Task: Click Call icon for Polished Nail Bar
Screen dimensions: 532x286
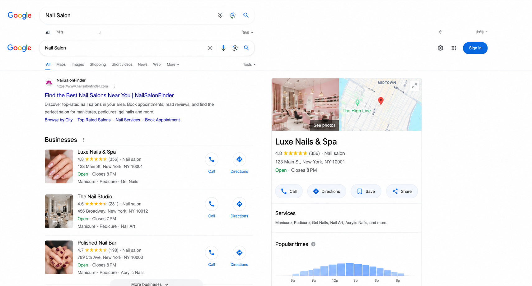Action: click(212, 253)
